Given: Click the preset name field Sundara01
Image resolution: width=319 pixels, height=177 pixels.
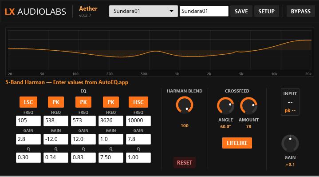Looking at the screenshot, I should coord(204,11).
